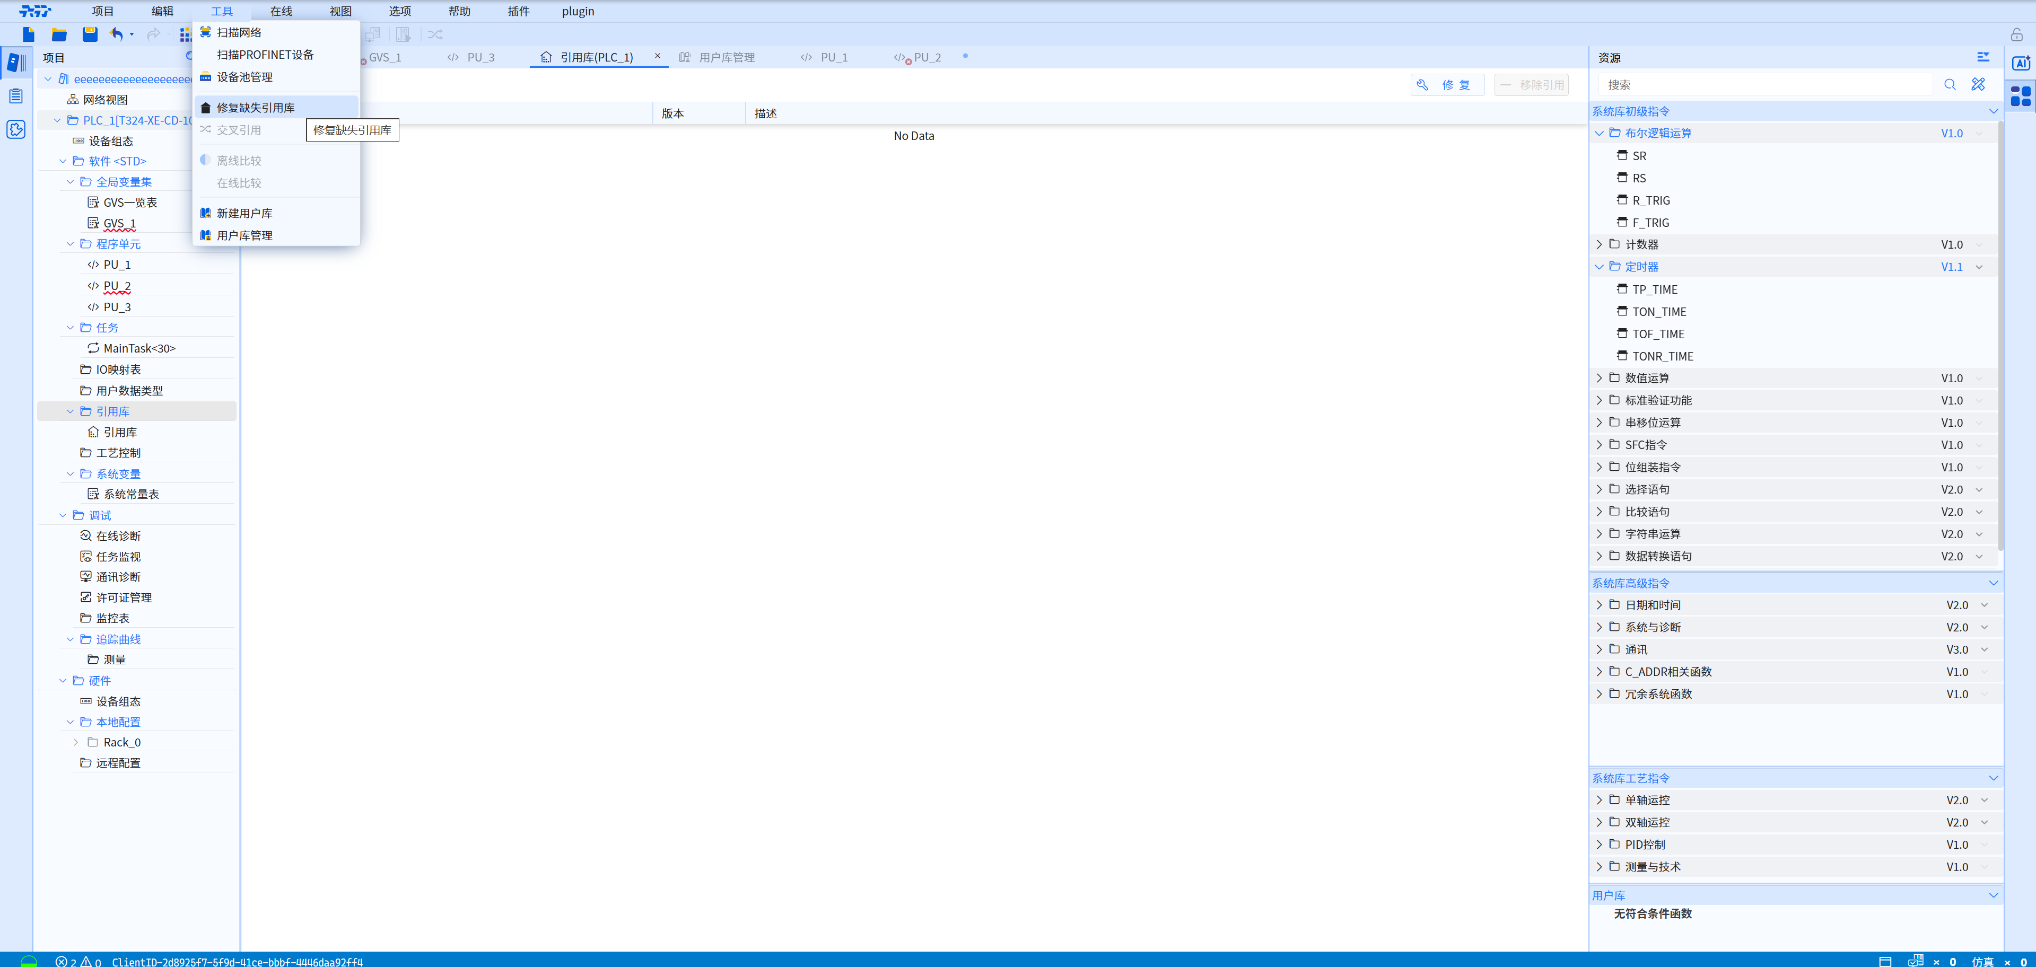The height and width of the screenshot is (967, 2036).
Task: Open version dropdown for 定时器
Action: pyautogui.click(x=1979, y=267)
